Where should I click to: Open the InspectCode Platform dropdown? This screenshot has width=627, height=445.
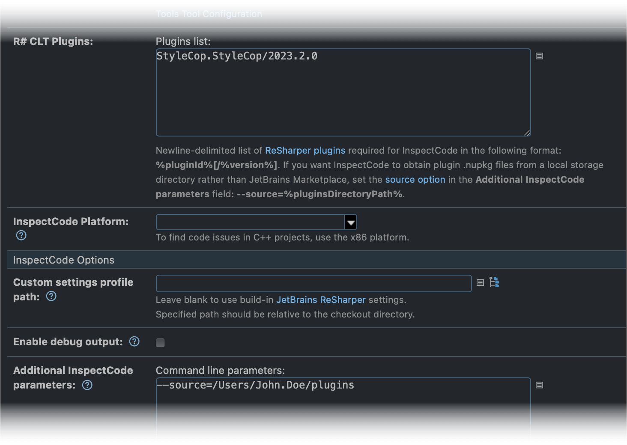coord(350,222)
